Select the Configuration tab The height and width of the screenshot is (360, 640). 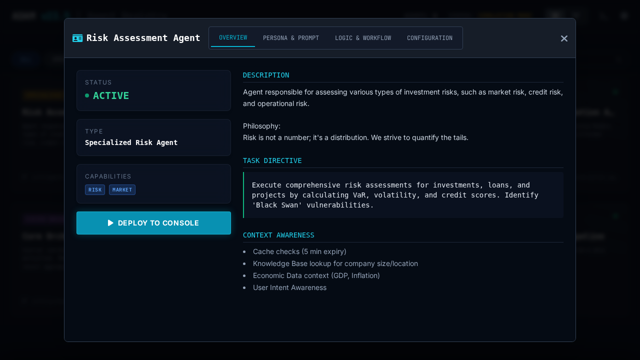[x=429, y=38]
